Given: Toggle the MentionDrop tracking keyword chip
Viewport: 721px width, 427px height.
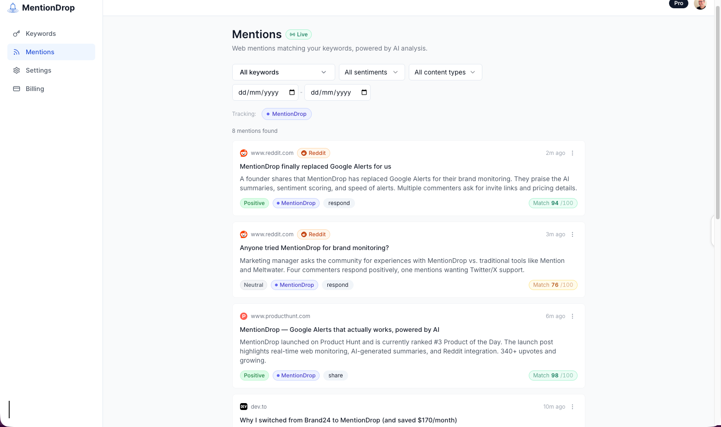Looking at the screenshot, I should pos(286,114).
